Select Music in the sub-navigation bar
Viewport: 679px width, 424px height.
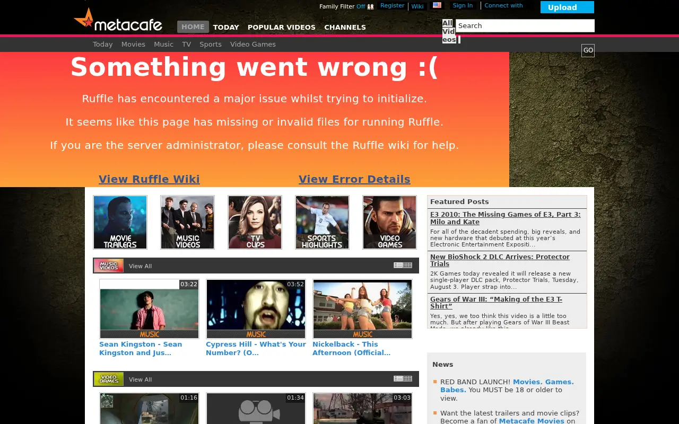coord(163,45)
